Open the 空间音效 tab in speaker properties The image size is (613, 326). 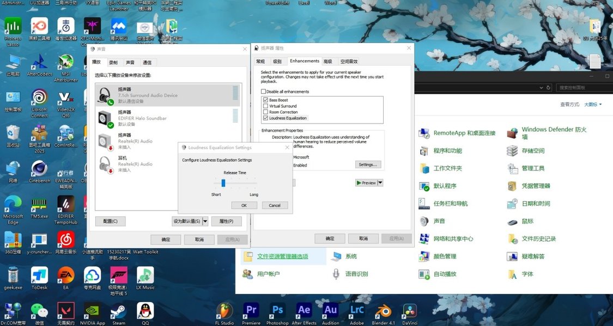pos(349,61)
